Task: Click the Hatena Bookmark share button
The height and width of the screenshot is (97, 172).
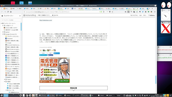Action: coord(43,55)
